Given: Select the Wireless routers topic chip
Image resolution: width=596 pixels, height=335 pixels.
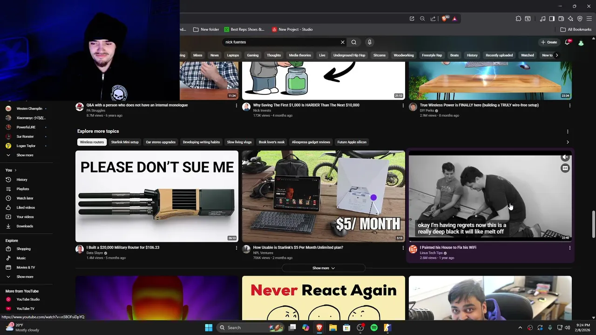Looking at the screenshot, I should pos(92,142).
